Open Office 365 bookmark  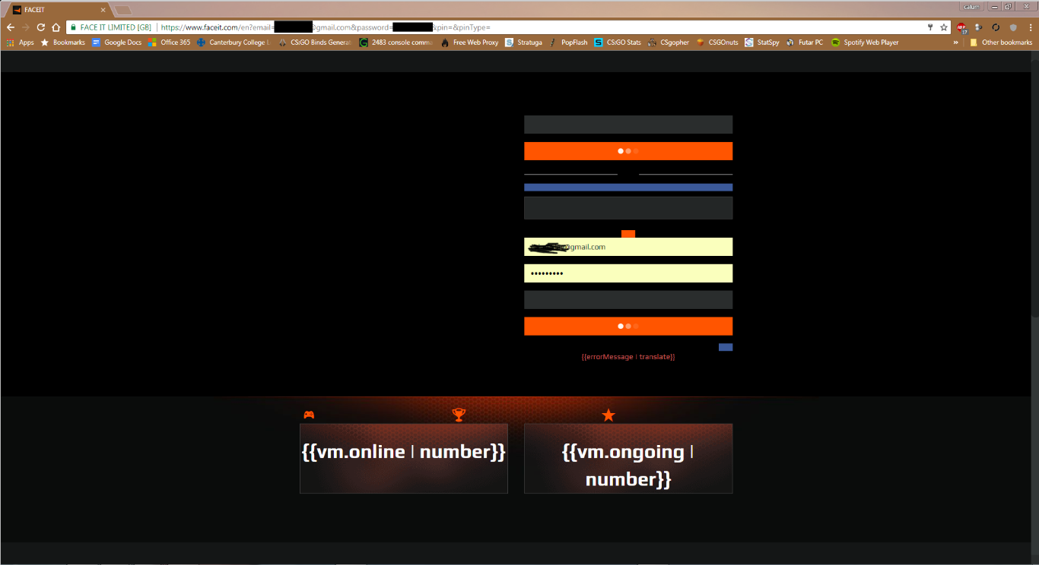169,43
